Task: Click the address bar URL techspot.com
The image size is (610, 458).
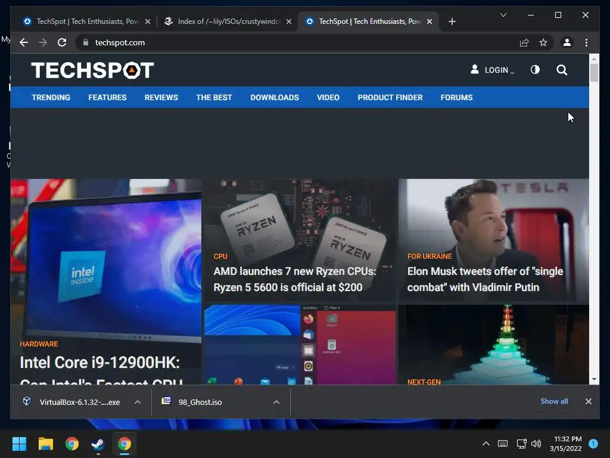Action: point(120,42)
